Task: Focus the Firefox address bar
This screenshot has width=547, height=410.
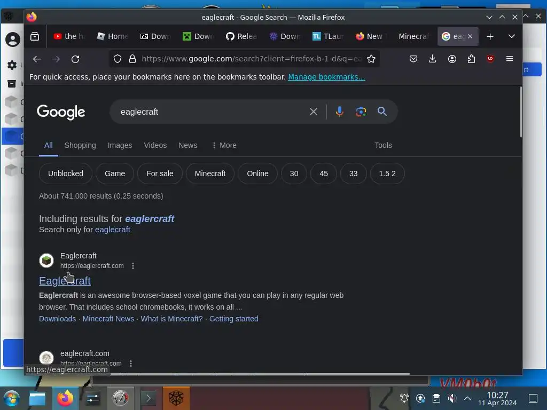Action: tap(251, 59)
